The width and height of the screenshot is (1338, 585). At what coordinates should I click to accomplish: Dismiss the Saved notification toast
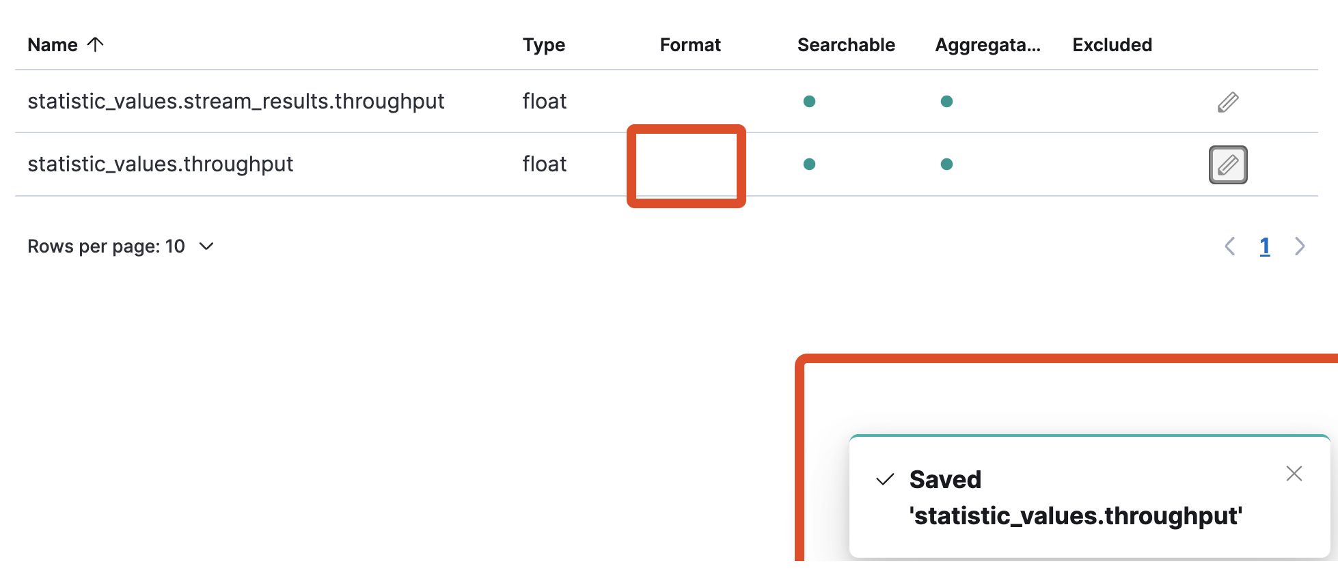click(1294, 474)
